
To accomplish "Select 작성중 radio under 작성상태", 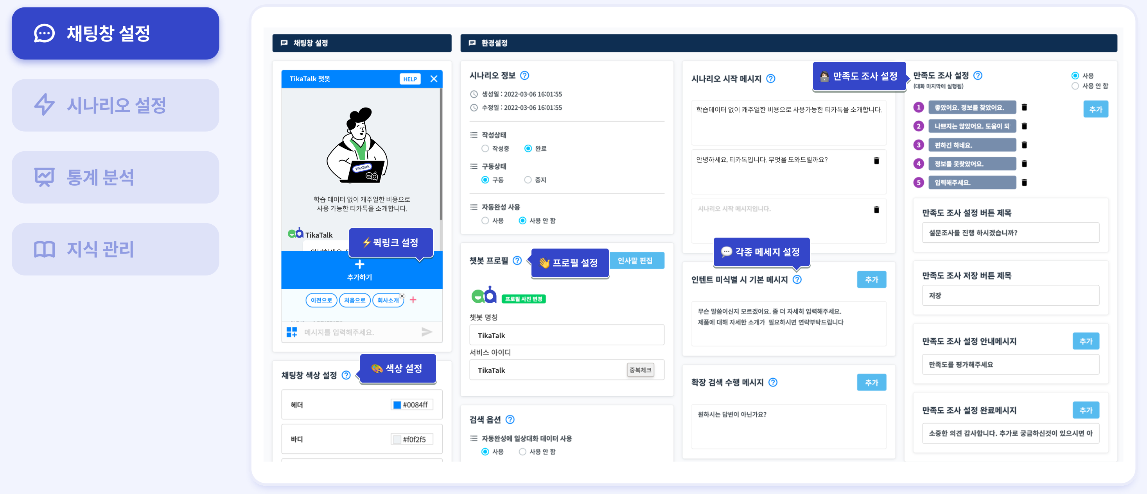I will [485, 148].
